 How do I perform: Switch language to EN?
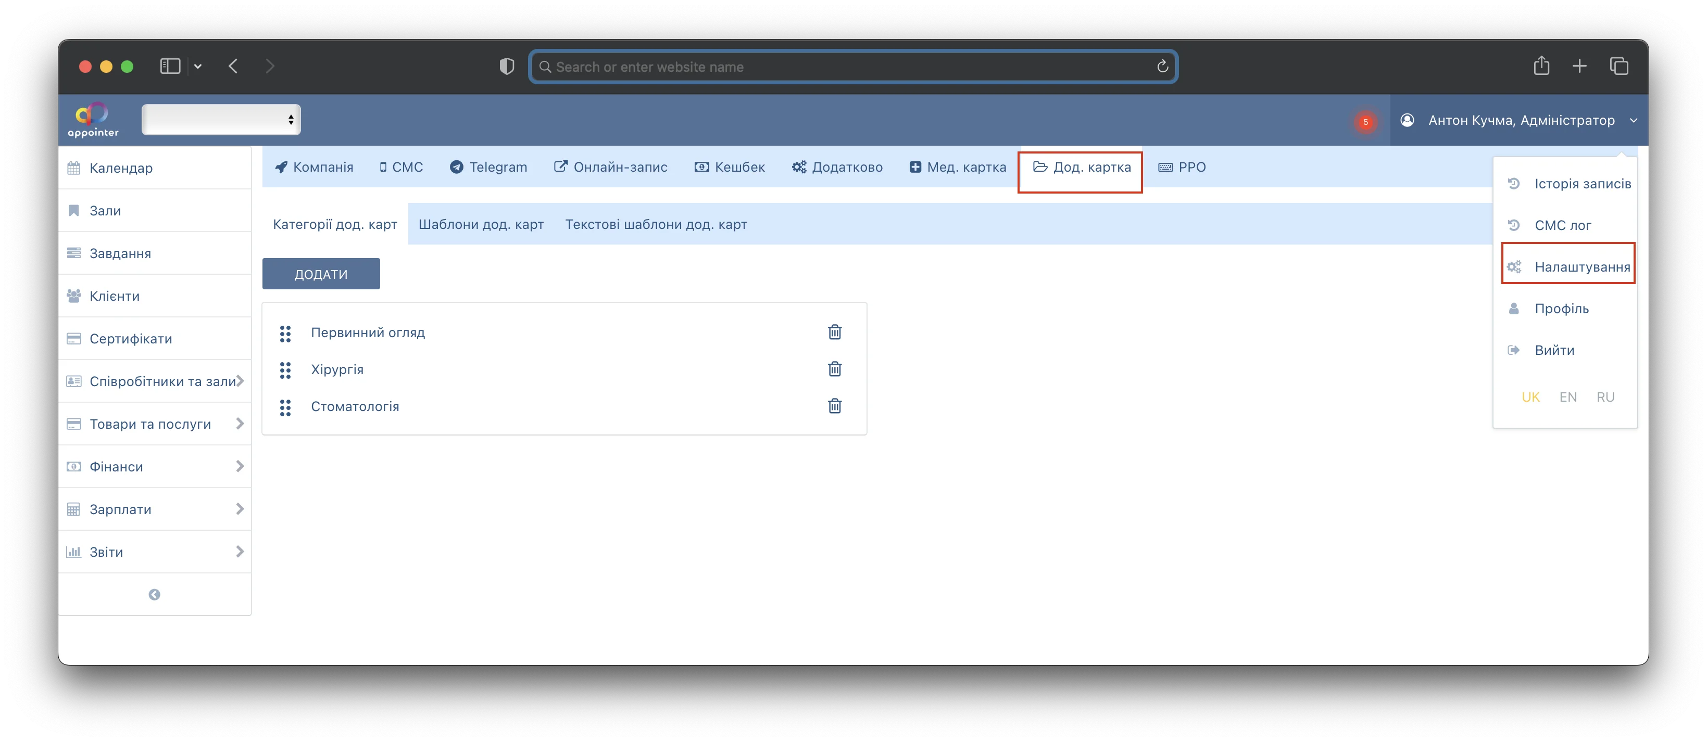[x=1568, y=397]
